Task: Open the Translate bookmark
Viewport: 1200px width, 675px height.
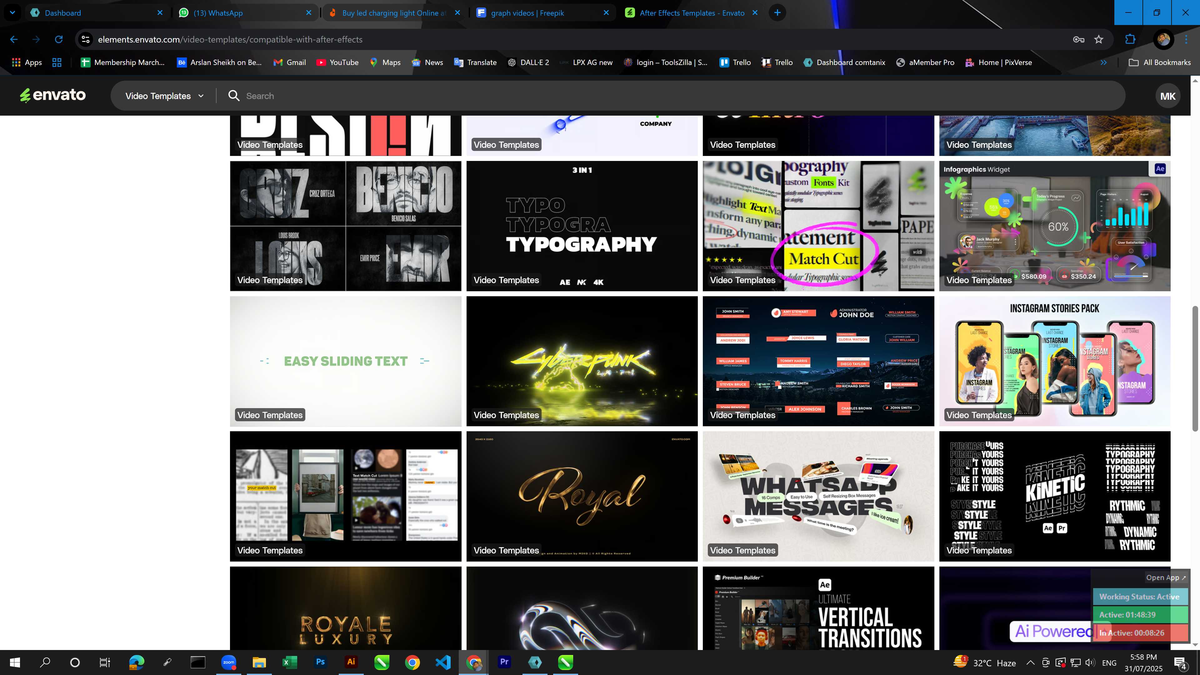Action: (475, 62)
